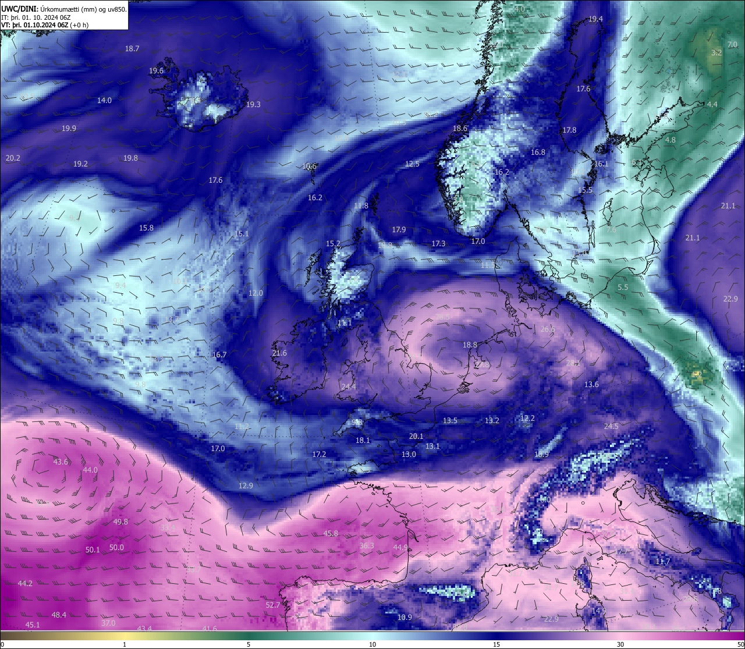
Task: Click the "17.3" value label
Action: click(x=438, y=244)
